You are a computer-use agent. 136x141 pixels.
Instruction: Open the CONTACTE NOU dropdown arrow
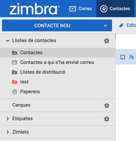click(x=106, y=26)
